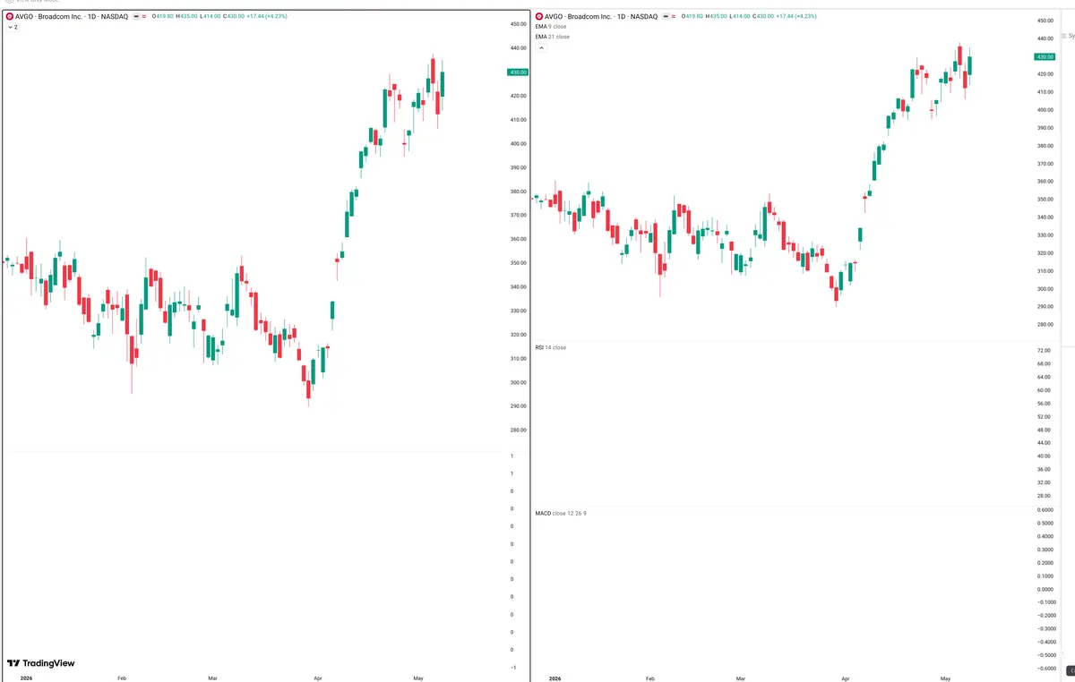
Task: Click the 280.00 label on right chart's price scale
Action: point(1045,325)
